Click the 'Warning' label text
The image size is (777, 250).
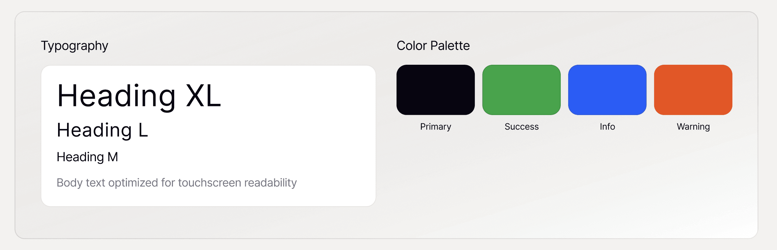click(x=693, y=127)
